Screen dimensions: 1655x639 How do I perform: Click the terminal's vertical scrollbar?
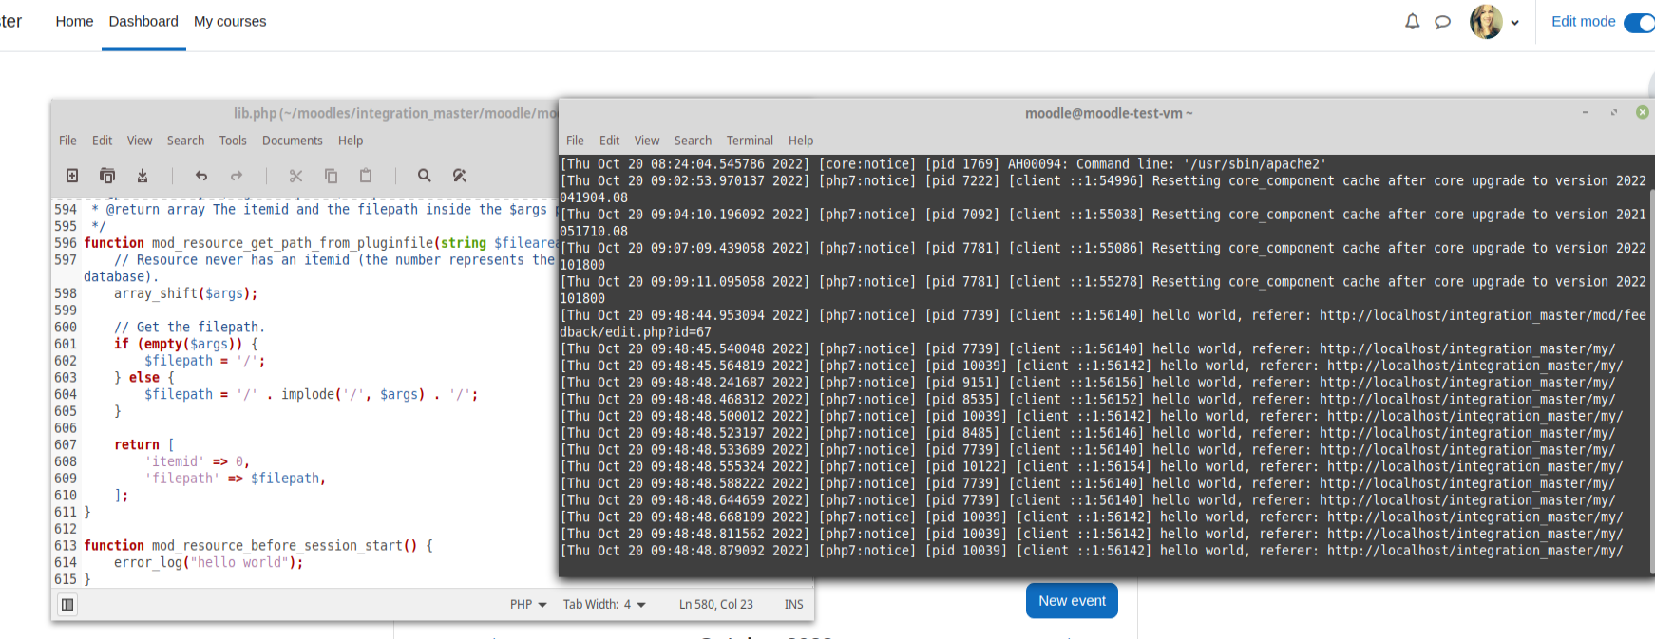click(x=1651, y=380)
